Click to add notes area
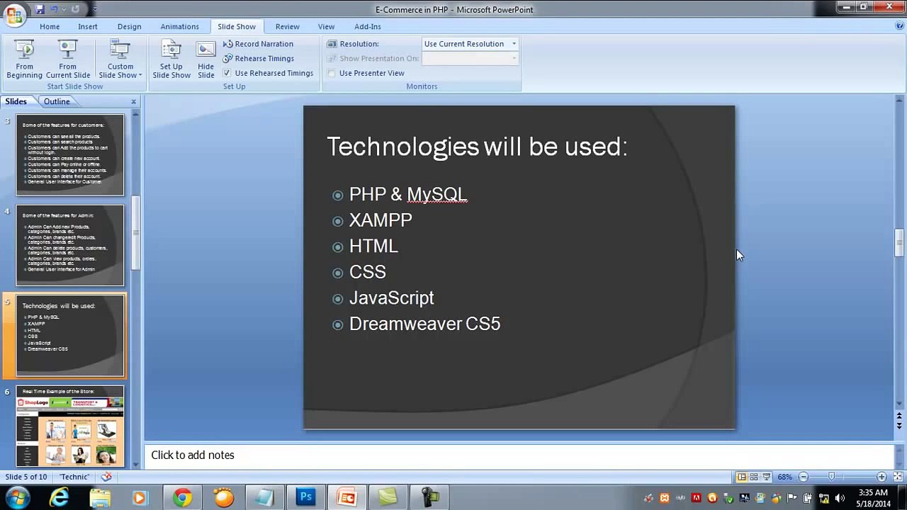This screenshot has height=510, width=907. pyautogui.click(x=519, y=455)
